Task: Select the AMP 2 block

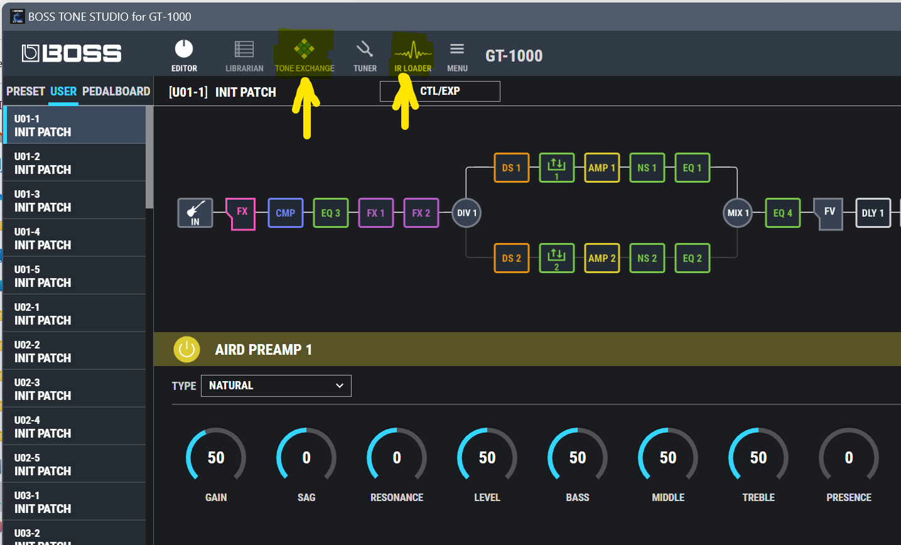Action: pyautogui.click(x=602, y=258)
